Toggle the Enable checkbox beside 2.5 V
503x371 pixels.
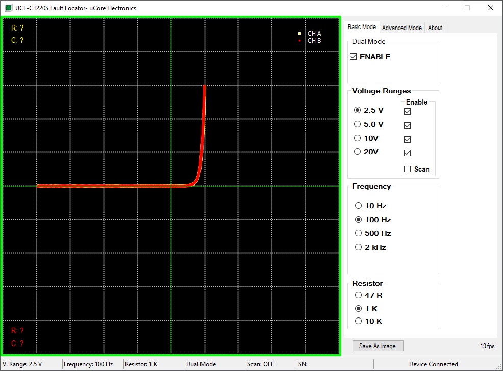tap(408, 112)
